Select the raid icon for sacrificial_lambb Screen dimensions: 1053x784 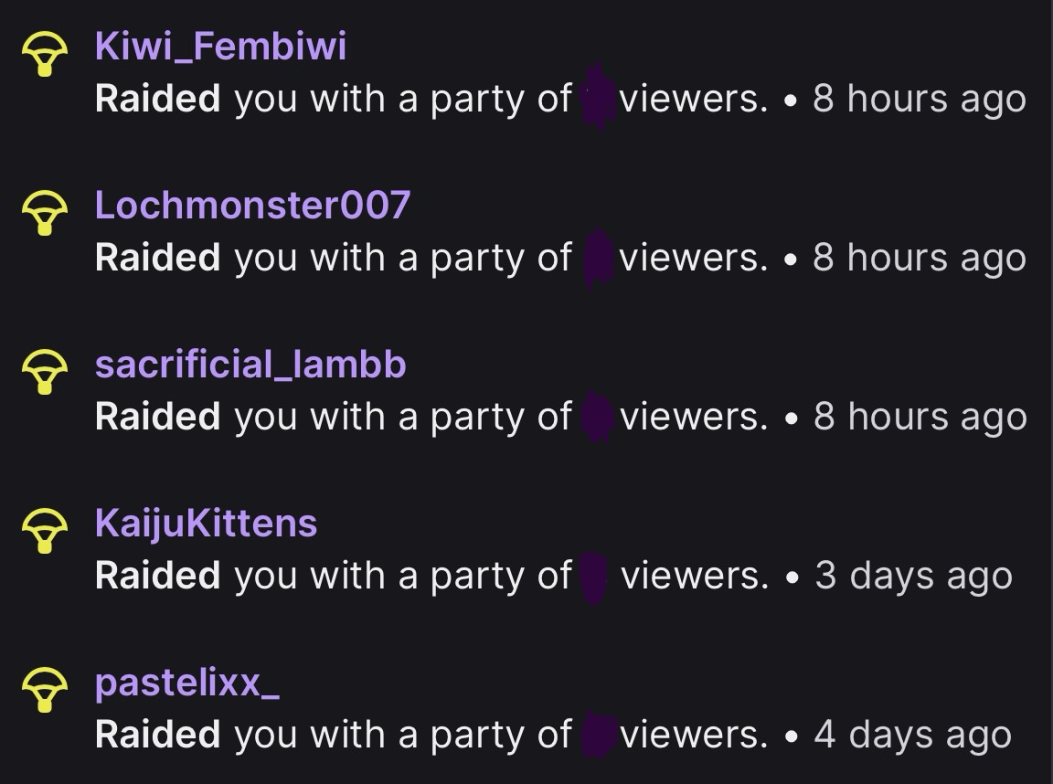tap(44, 373)
